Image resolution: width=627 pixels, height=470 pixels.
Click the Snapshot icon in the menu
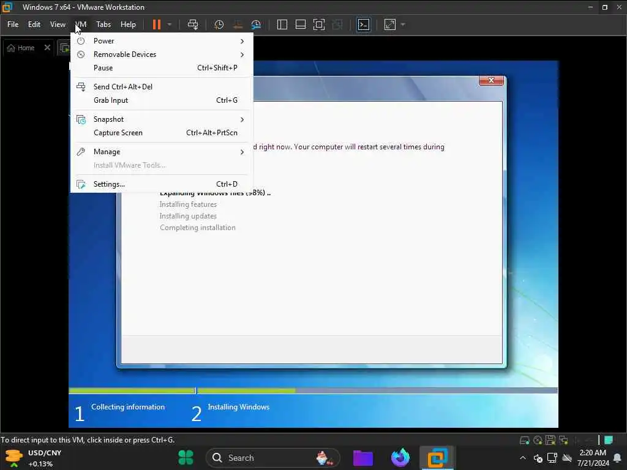coord(81,119)
